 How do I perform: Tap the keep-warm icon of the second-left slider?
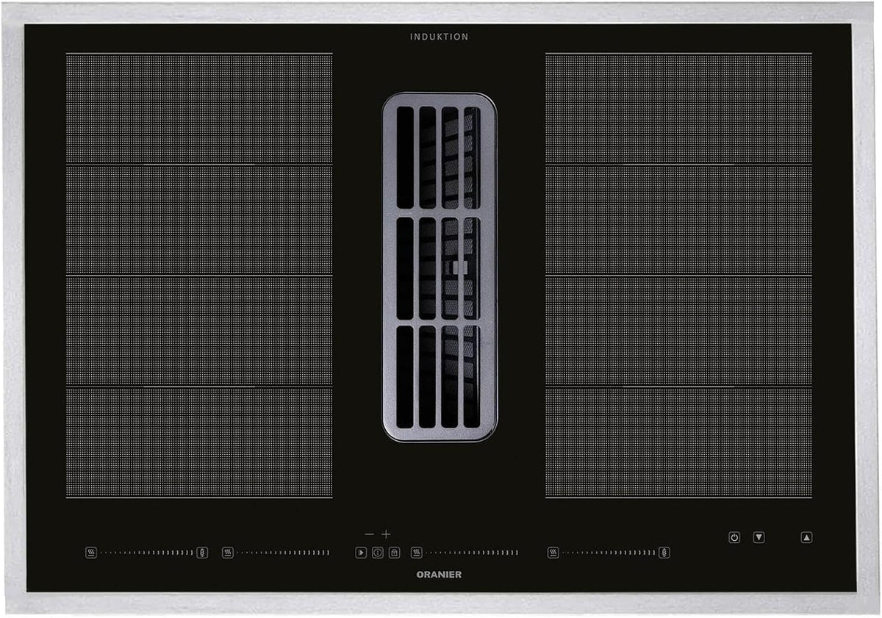[x=228, y=553]
